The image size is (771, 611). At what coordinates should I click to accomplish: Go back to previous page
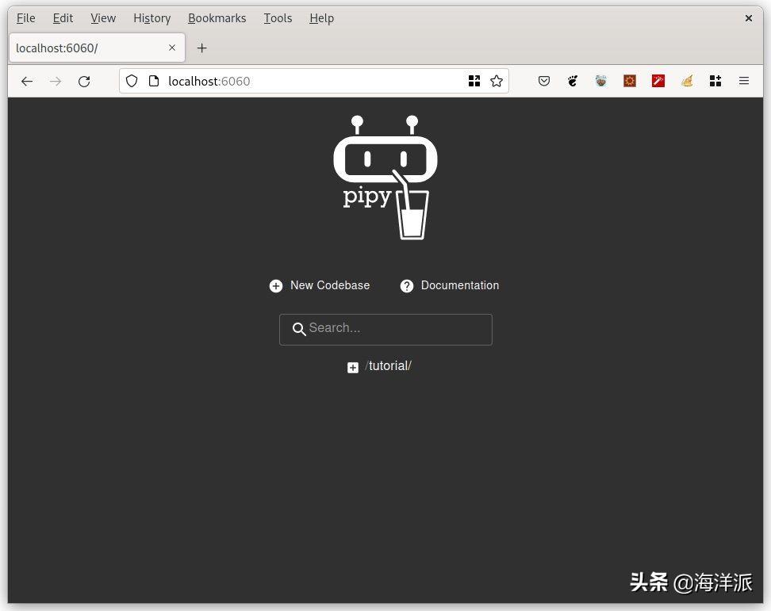(x=27, y=81)
